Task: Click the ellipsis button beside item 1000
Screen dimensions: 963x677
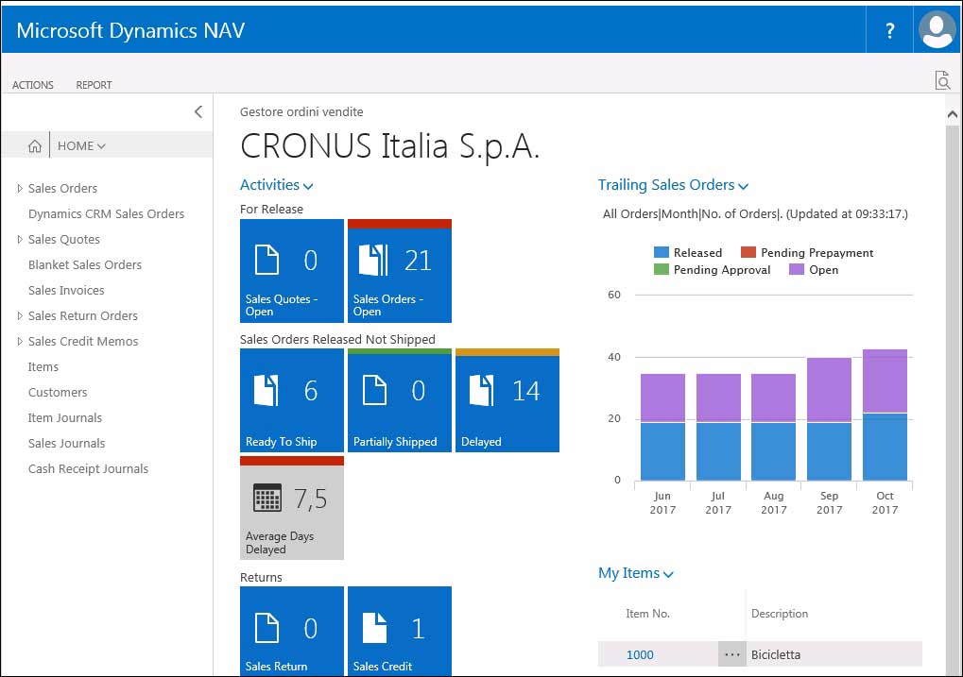Action: pyautogui.click(x=731, y=654)
